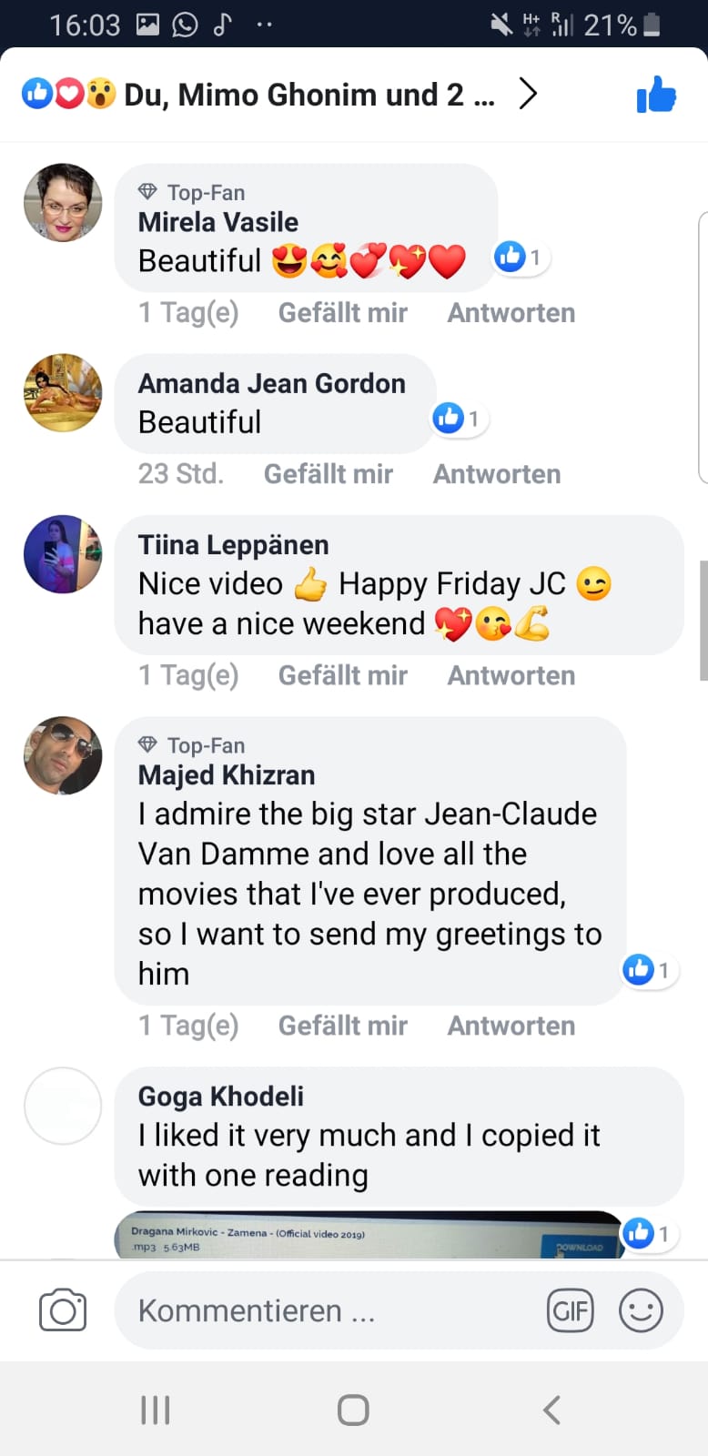This screenshot has height=1456, width=708.
Task: Expand reactions list via chevron after 'Du, Mimo Ghonim'
Action: pos(528,94)
